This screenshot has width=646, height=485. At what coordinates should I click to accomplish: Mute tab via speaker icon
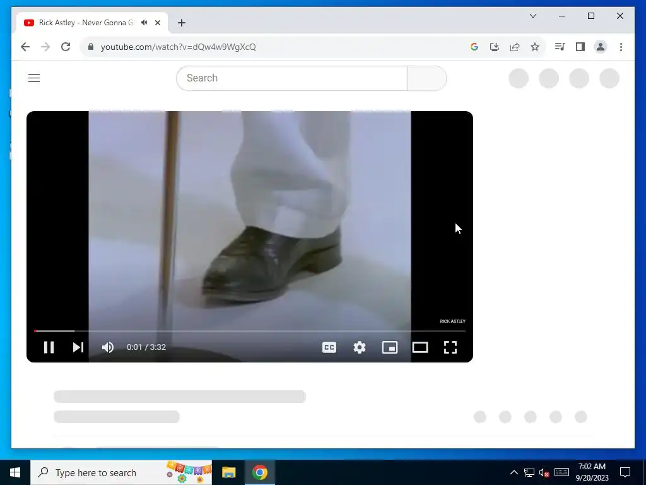pos(144,23)
